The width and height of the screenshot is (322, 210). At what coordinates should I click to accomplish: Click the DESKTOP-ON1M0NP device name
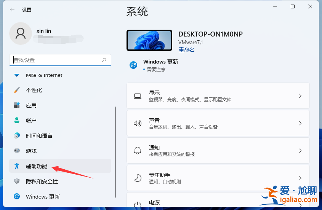tap(210, 34)
